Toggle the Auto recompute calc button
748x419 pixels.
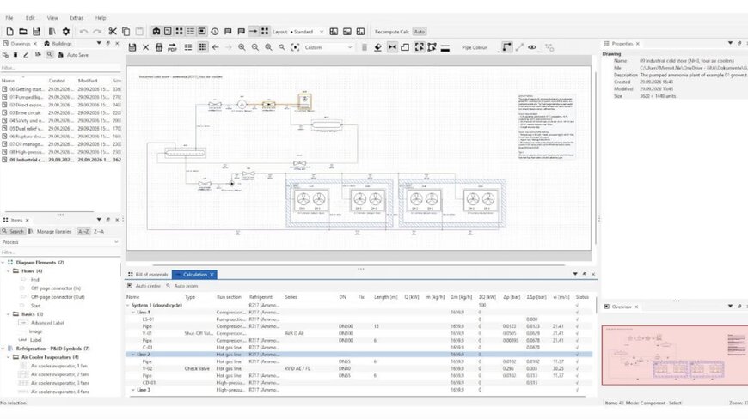(x=420, y=32)
